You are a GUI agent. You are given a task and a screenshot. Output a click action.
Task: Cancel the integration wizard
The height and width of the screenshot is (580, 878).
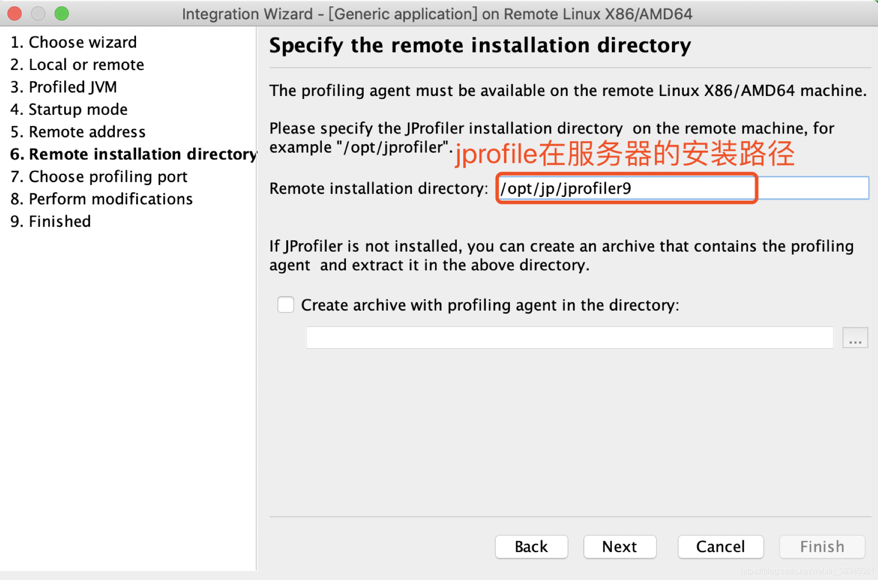(721, 547)
